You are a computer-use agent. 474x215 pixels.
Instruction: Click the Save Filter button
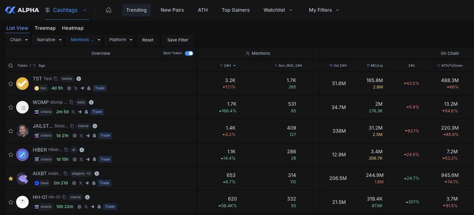coord(178,40)
